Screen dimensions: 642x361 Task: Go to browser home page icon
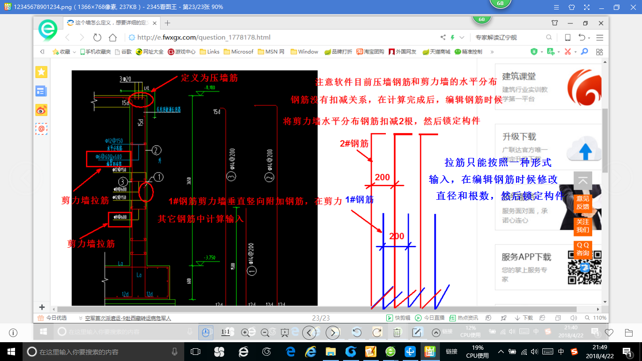113,38
